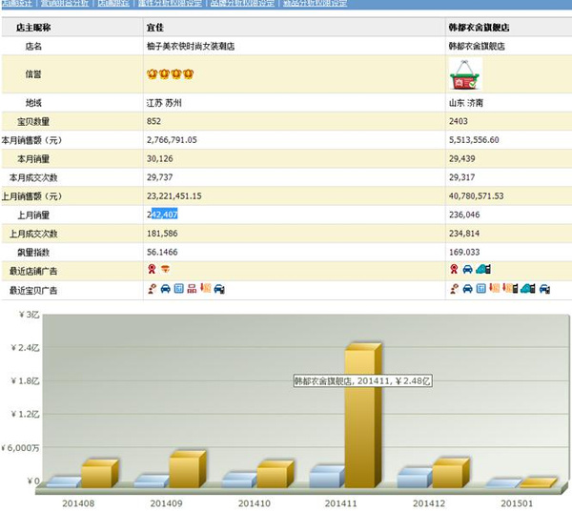
Task: Click the orange funnel shop-ad icon for 宜佳
Action: click(165, 269)
